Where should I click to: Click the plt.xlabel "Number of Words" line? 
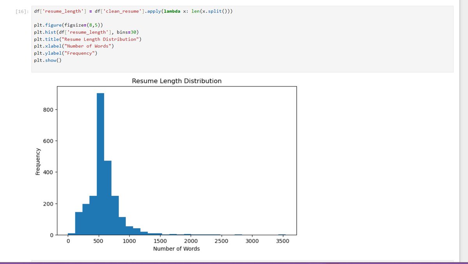coord(74,46)
